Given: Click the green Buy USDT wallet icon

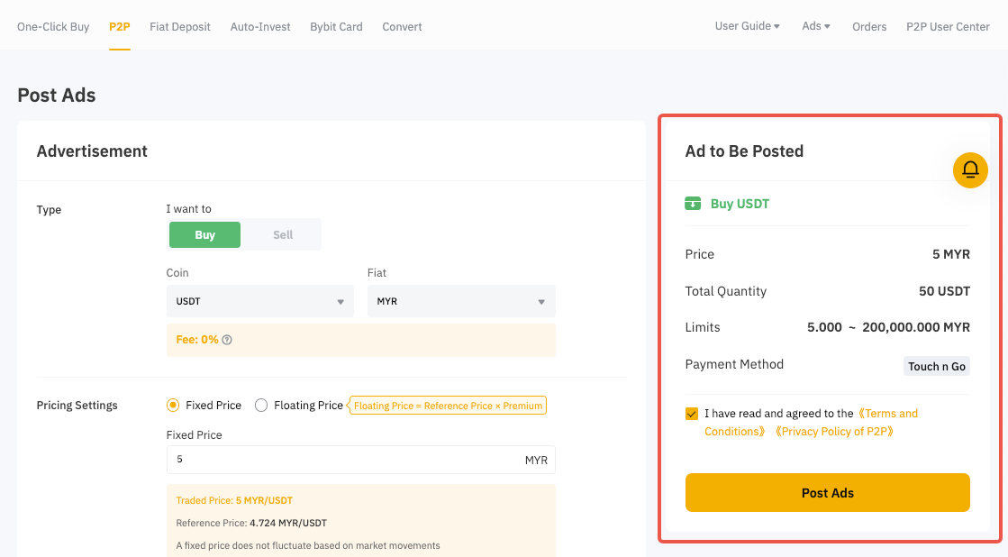Looking at the screenshot, I should coord(693,204).
